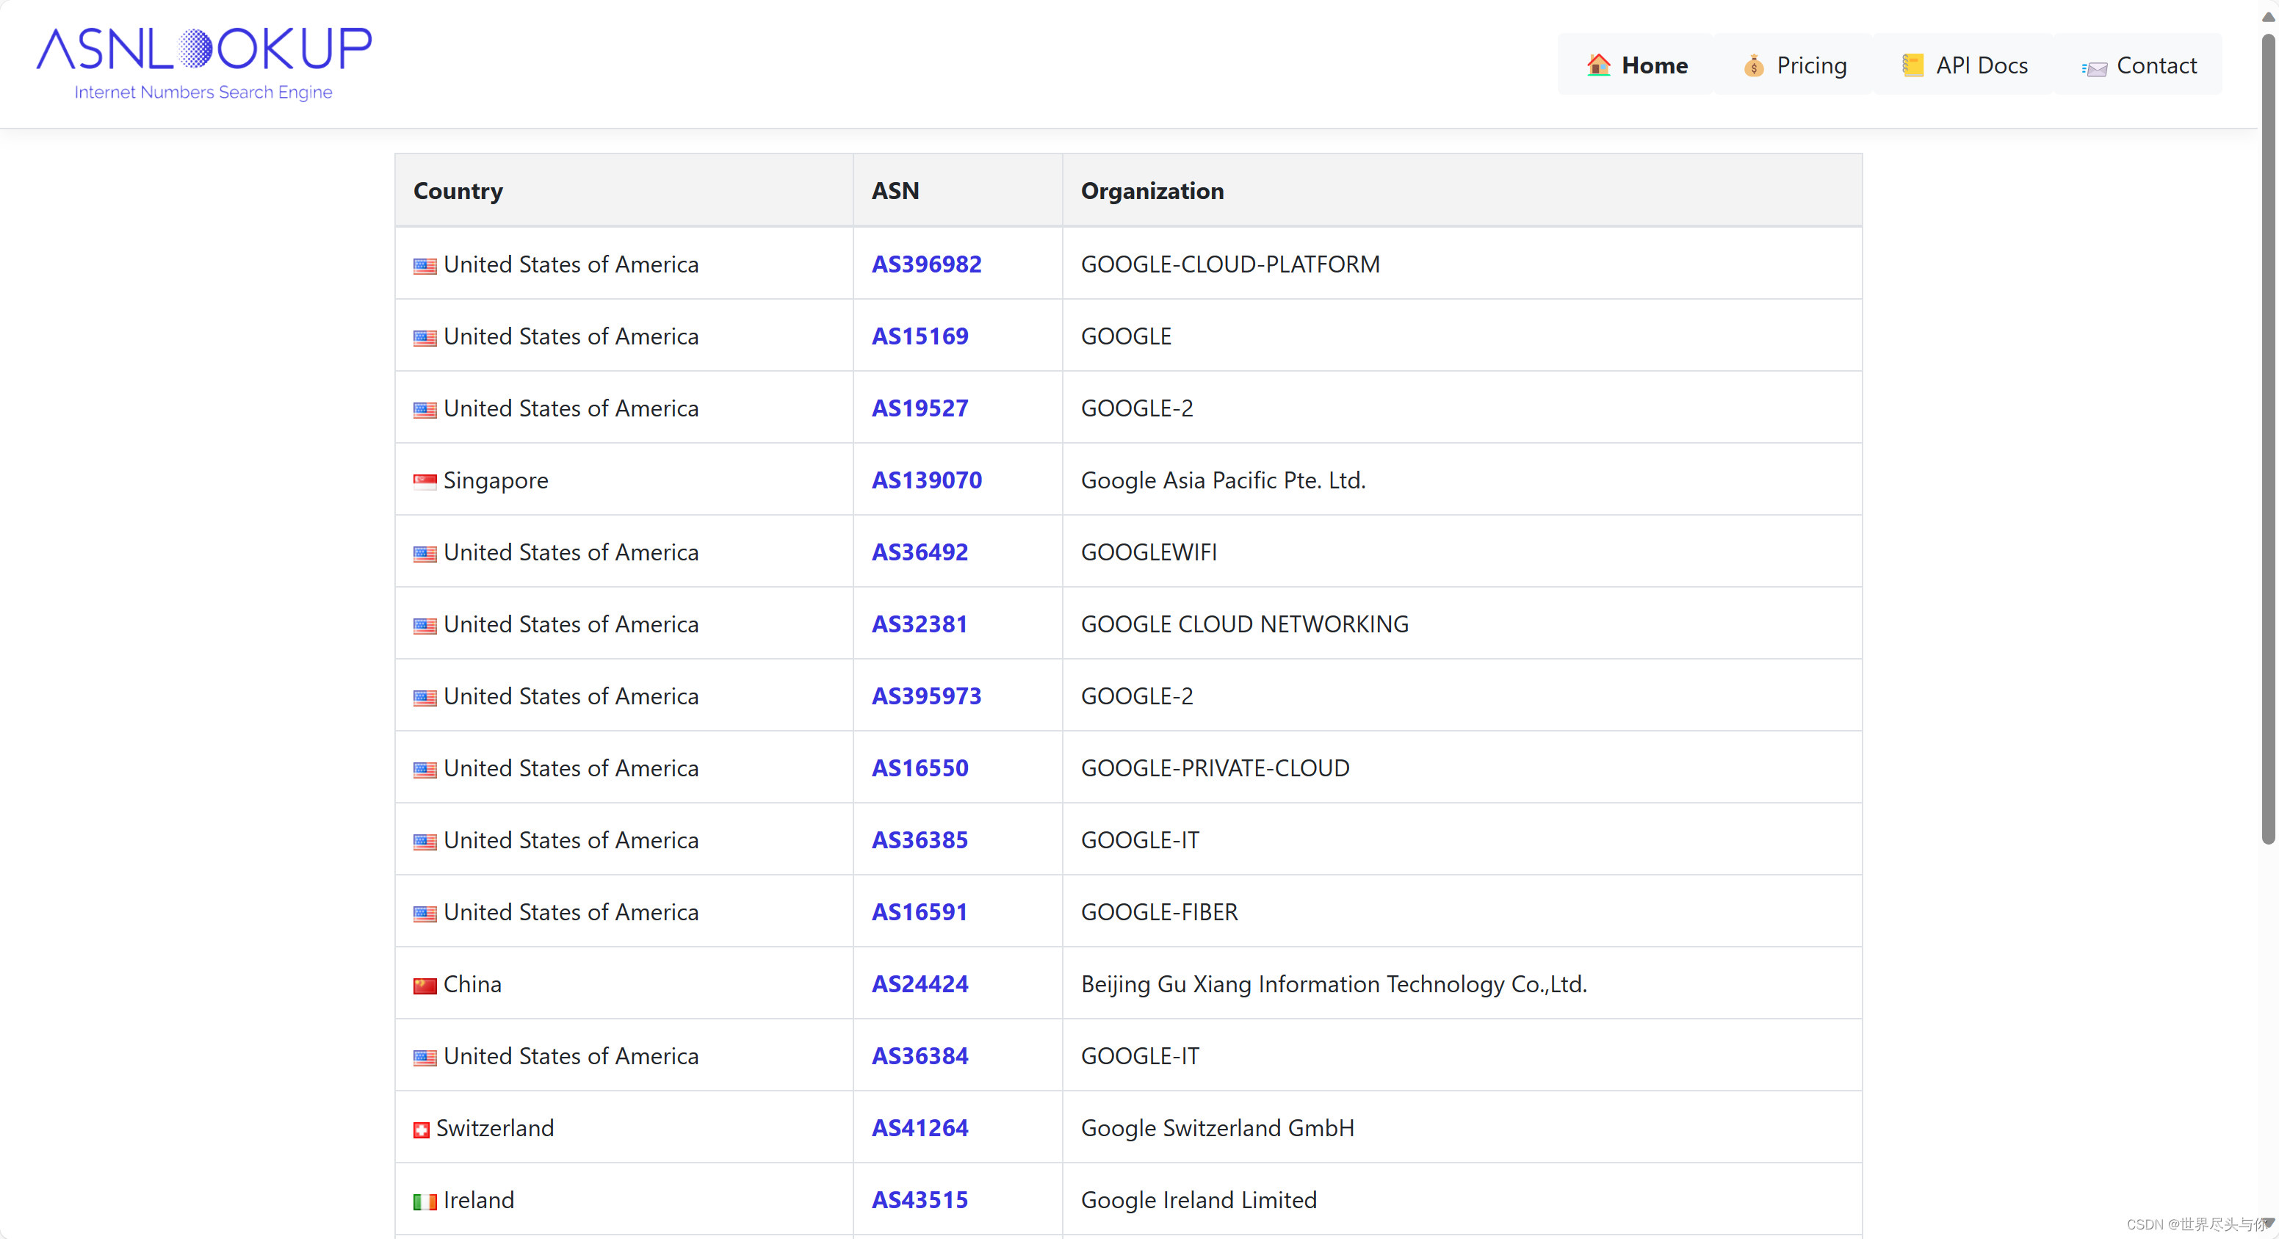Viewport: 2279px width, 1239px height.
Task: Select Google Switzerland GmbH text
Action: (x=1218, y=1127)
